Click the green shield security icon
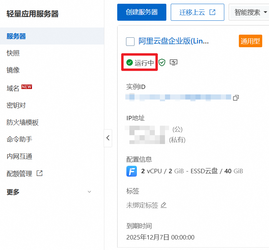The image size is (269, 250). pyautogui.click(x=162, y=62)
